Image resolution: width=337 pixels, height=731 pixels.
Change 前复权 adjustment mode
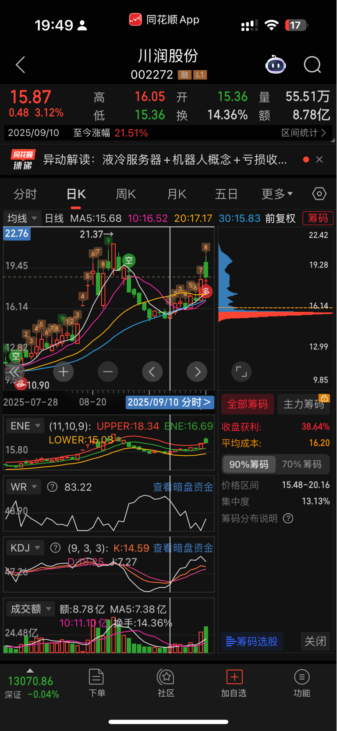point(280,218)
